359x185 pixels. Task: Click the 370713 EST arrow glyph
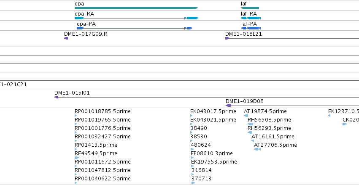[193, 183]
